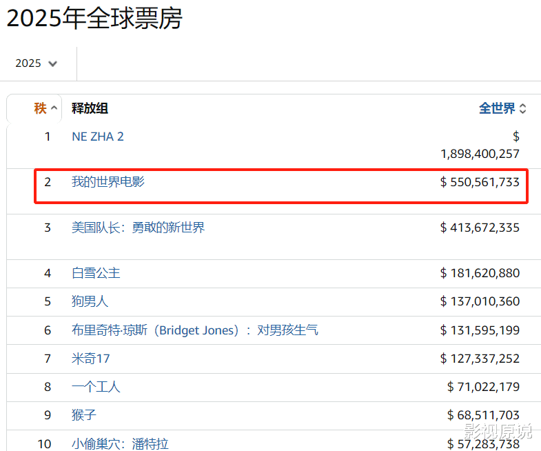The width and height of the screenshot is (541, 451).
Task: Select the $ 1,898,400,257 gross value
Action: (480, 145)
